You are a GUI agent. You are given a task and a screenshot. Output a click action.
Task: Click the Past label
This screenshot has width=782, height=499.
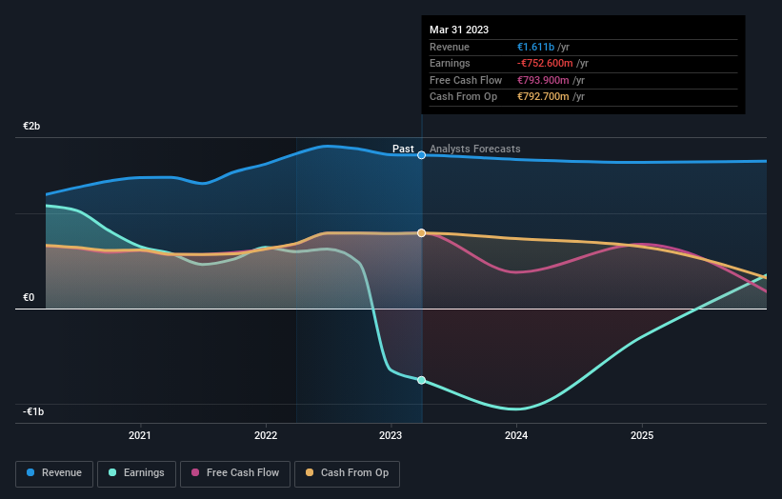tap(403, 149)
